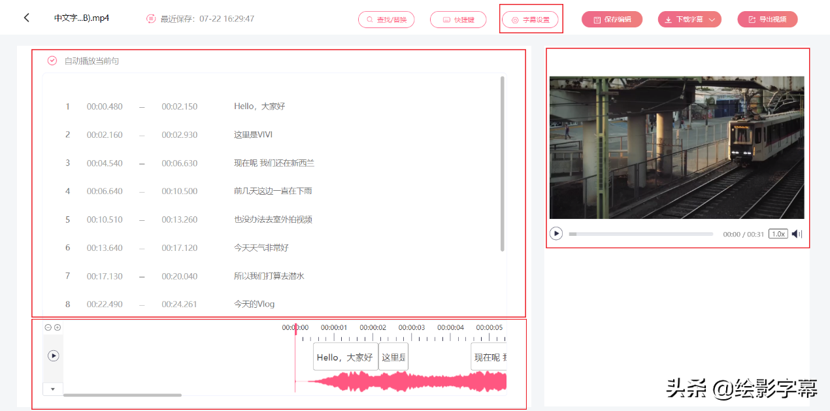Select the timeline zoom-in icon
830x411 pixels.
pyautogui.click(x=58, y=327)
